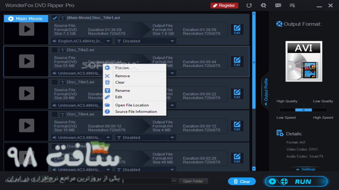Viewport: 339px width, 190px height.
Task: Open the feedback chat bubble icon
Action: tap(278, 5)
